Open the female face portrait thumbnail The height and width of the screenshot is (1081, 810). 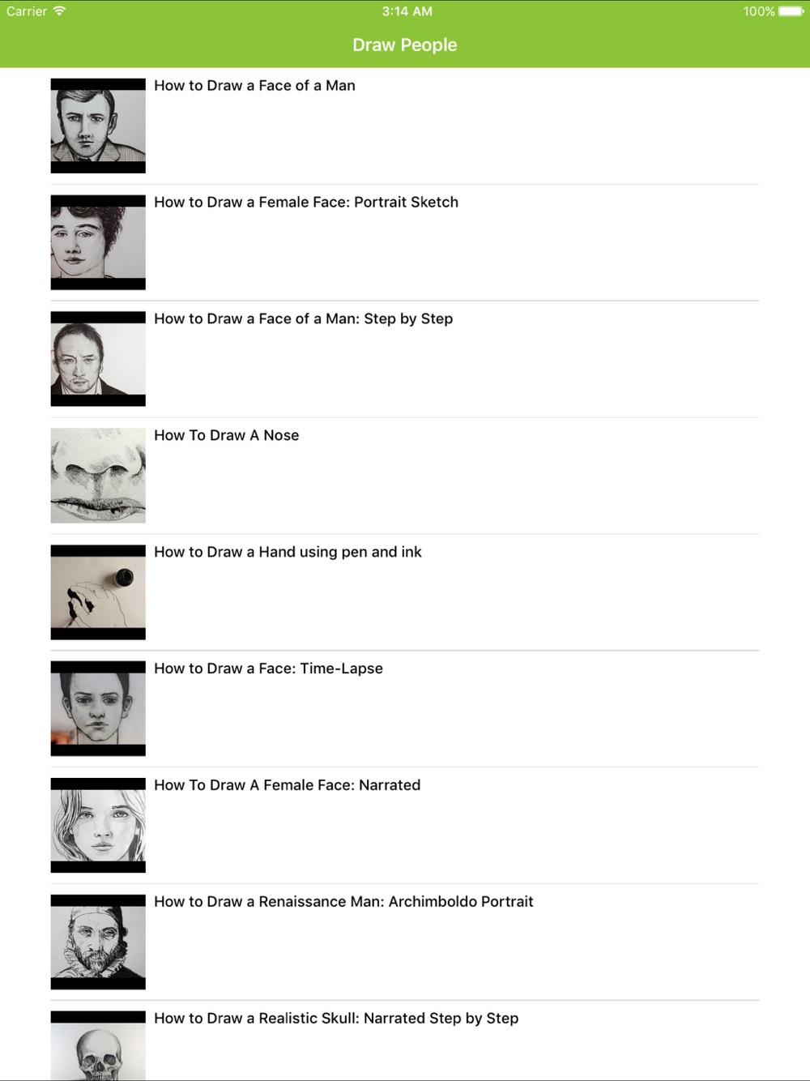[98, 242]
